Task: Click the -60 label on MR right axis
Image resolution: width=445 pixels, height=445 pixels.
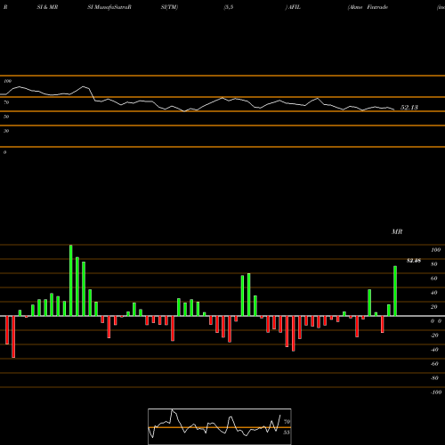Action: tap(434, 364)
